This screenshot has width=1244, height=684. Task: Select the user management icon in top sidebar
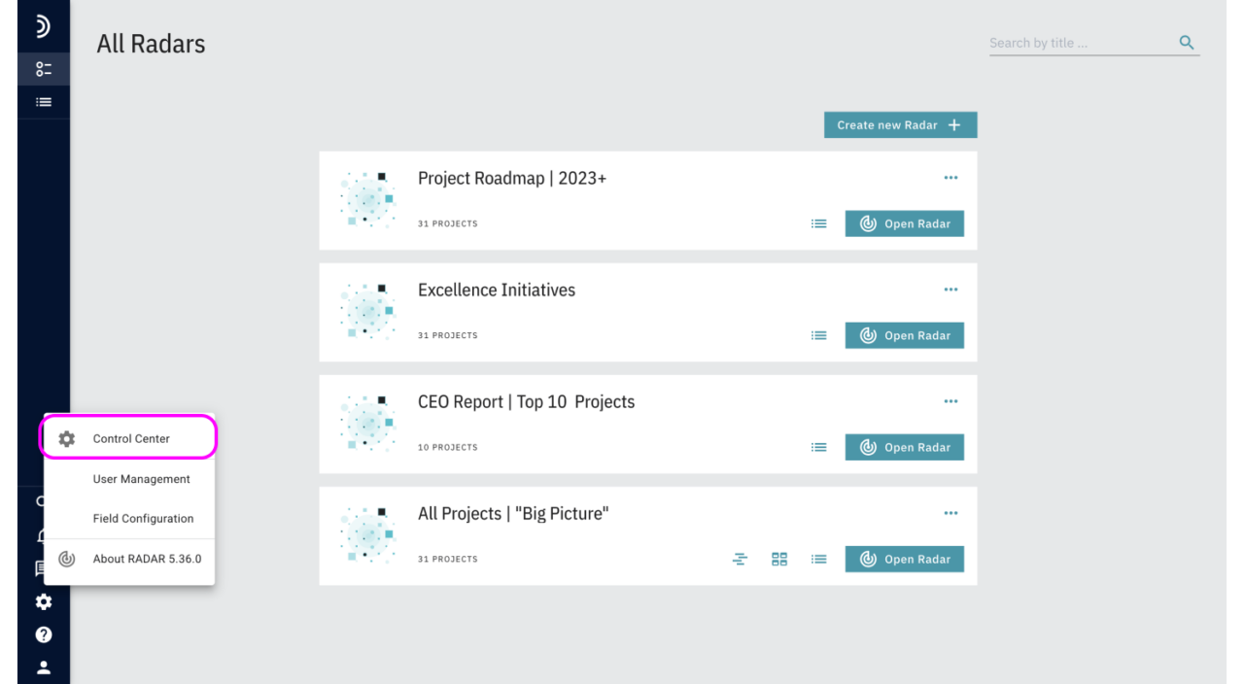point(43,68)
